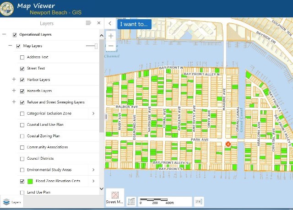
Task: Collapse the Operational Layers tree
Action: (4, 35)
